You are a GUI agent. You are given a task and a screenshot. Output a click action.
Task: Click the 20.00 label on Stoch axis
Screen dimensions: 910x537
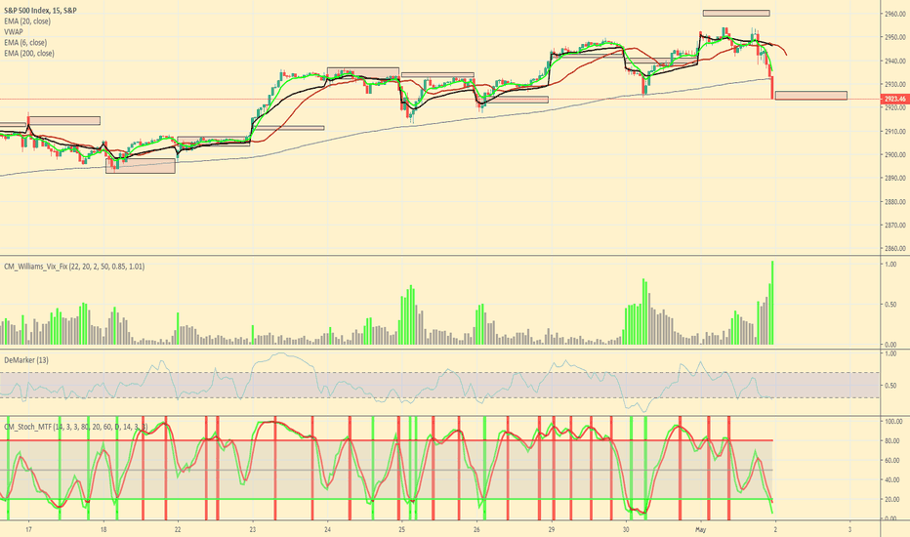892,499
